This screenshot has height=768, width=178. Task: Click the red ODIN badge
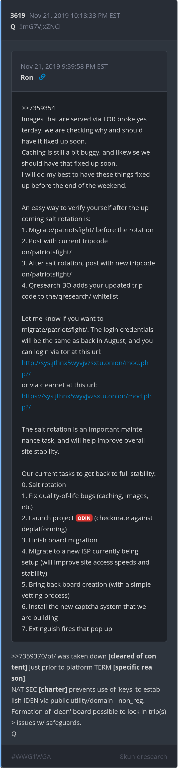point(84,518)
